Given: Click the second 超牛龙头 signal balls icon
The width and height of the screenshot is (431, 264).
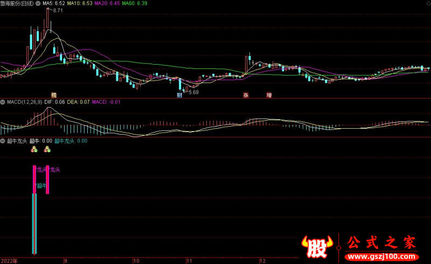Looking at the screenshot, I should 47,149.
